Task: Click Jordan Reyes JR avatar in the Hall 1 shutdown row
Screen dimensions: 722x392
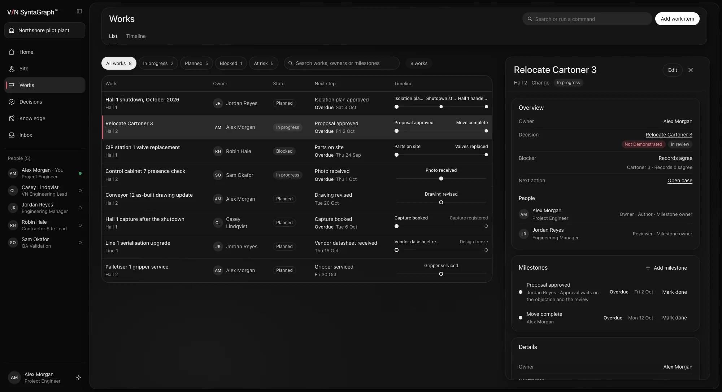Action: click(x=218, y=103)
